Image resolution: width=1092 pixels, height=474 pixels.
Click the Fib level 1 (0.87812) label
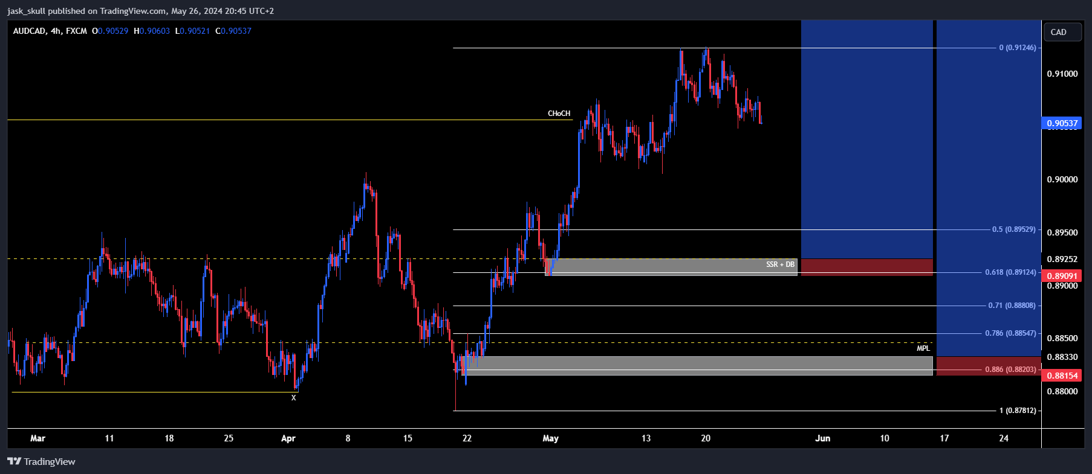tap(1018, 411)
